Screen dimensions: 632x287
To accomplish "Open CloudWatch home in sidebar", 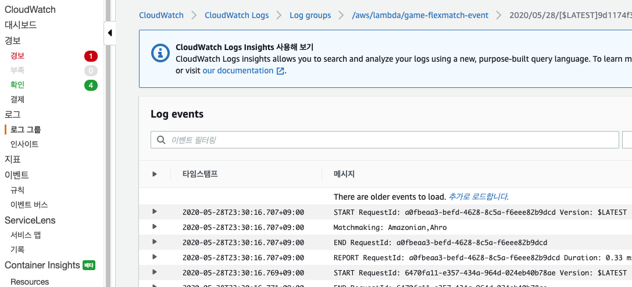I will click(30, 9).
